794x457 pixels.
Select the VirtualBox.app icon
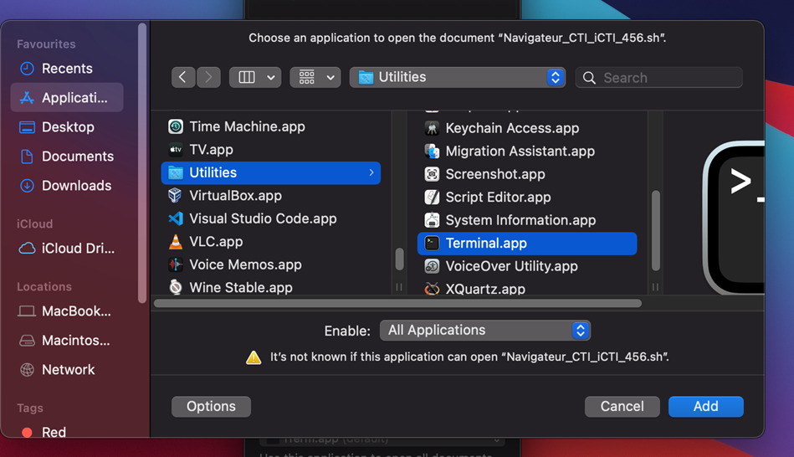coord(176,196)
